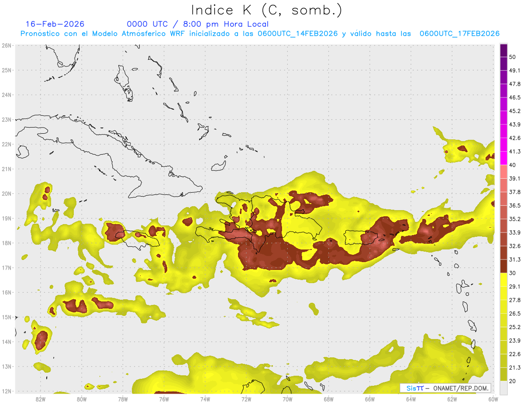The image size is (524, 405).
Task: Click the "17N" latitude label
Action: 6,267
